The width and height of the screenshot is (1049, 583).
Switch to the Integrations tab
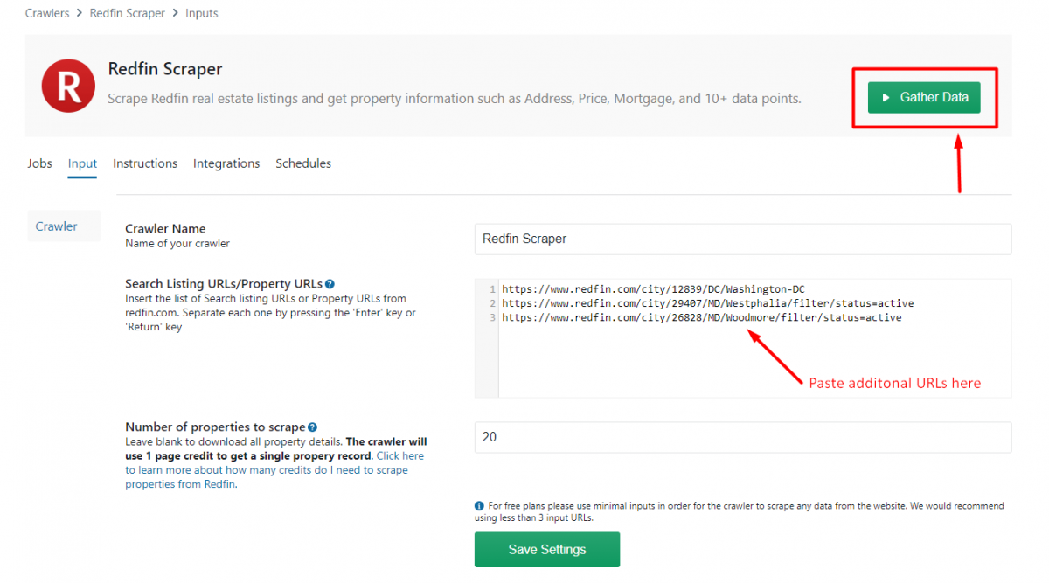pyautogui.click(x=226, y=163)
